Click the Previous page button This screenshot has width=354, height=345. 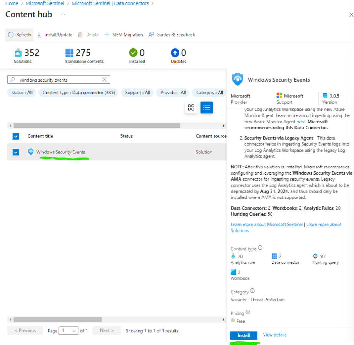point(25,330)
